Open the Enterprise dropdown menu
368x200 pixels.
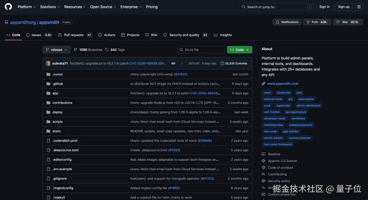pos(131,7)
